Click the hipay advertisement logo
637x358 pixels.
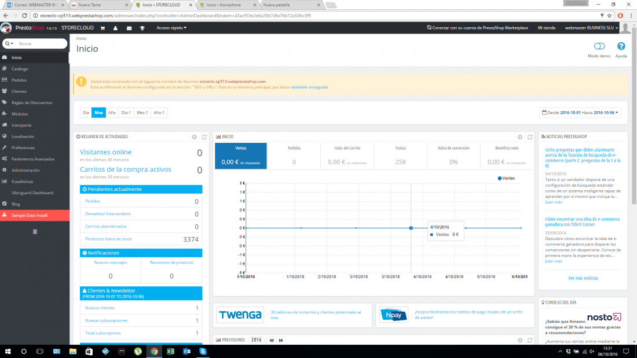(x=394, y=315)
